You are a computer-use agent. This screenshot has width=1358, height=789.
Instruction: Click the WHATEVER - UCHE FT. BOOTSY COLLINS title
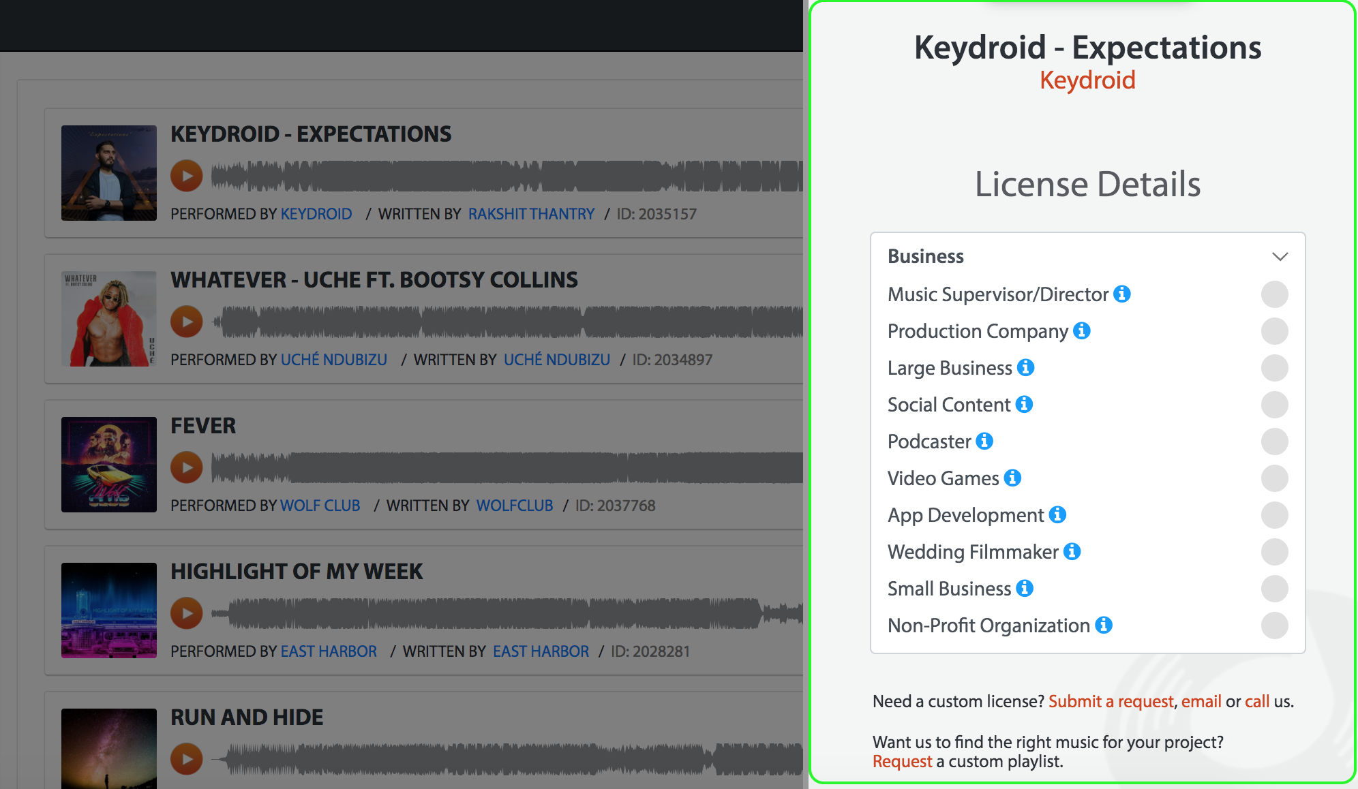coord(374,280)
